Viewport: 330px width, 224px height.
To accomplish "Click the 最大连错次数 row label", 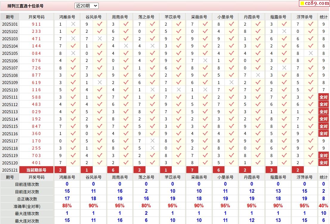I will (x=27, y=214).
